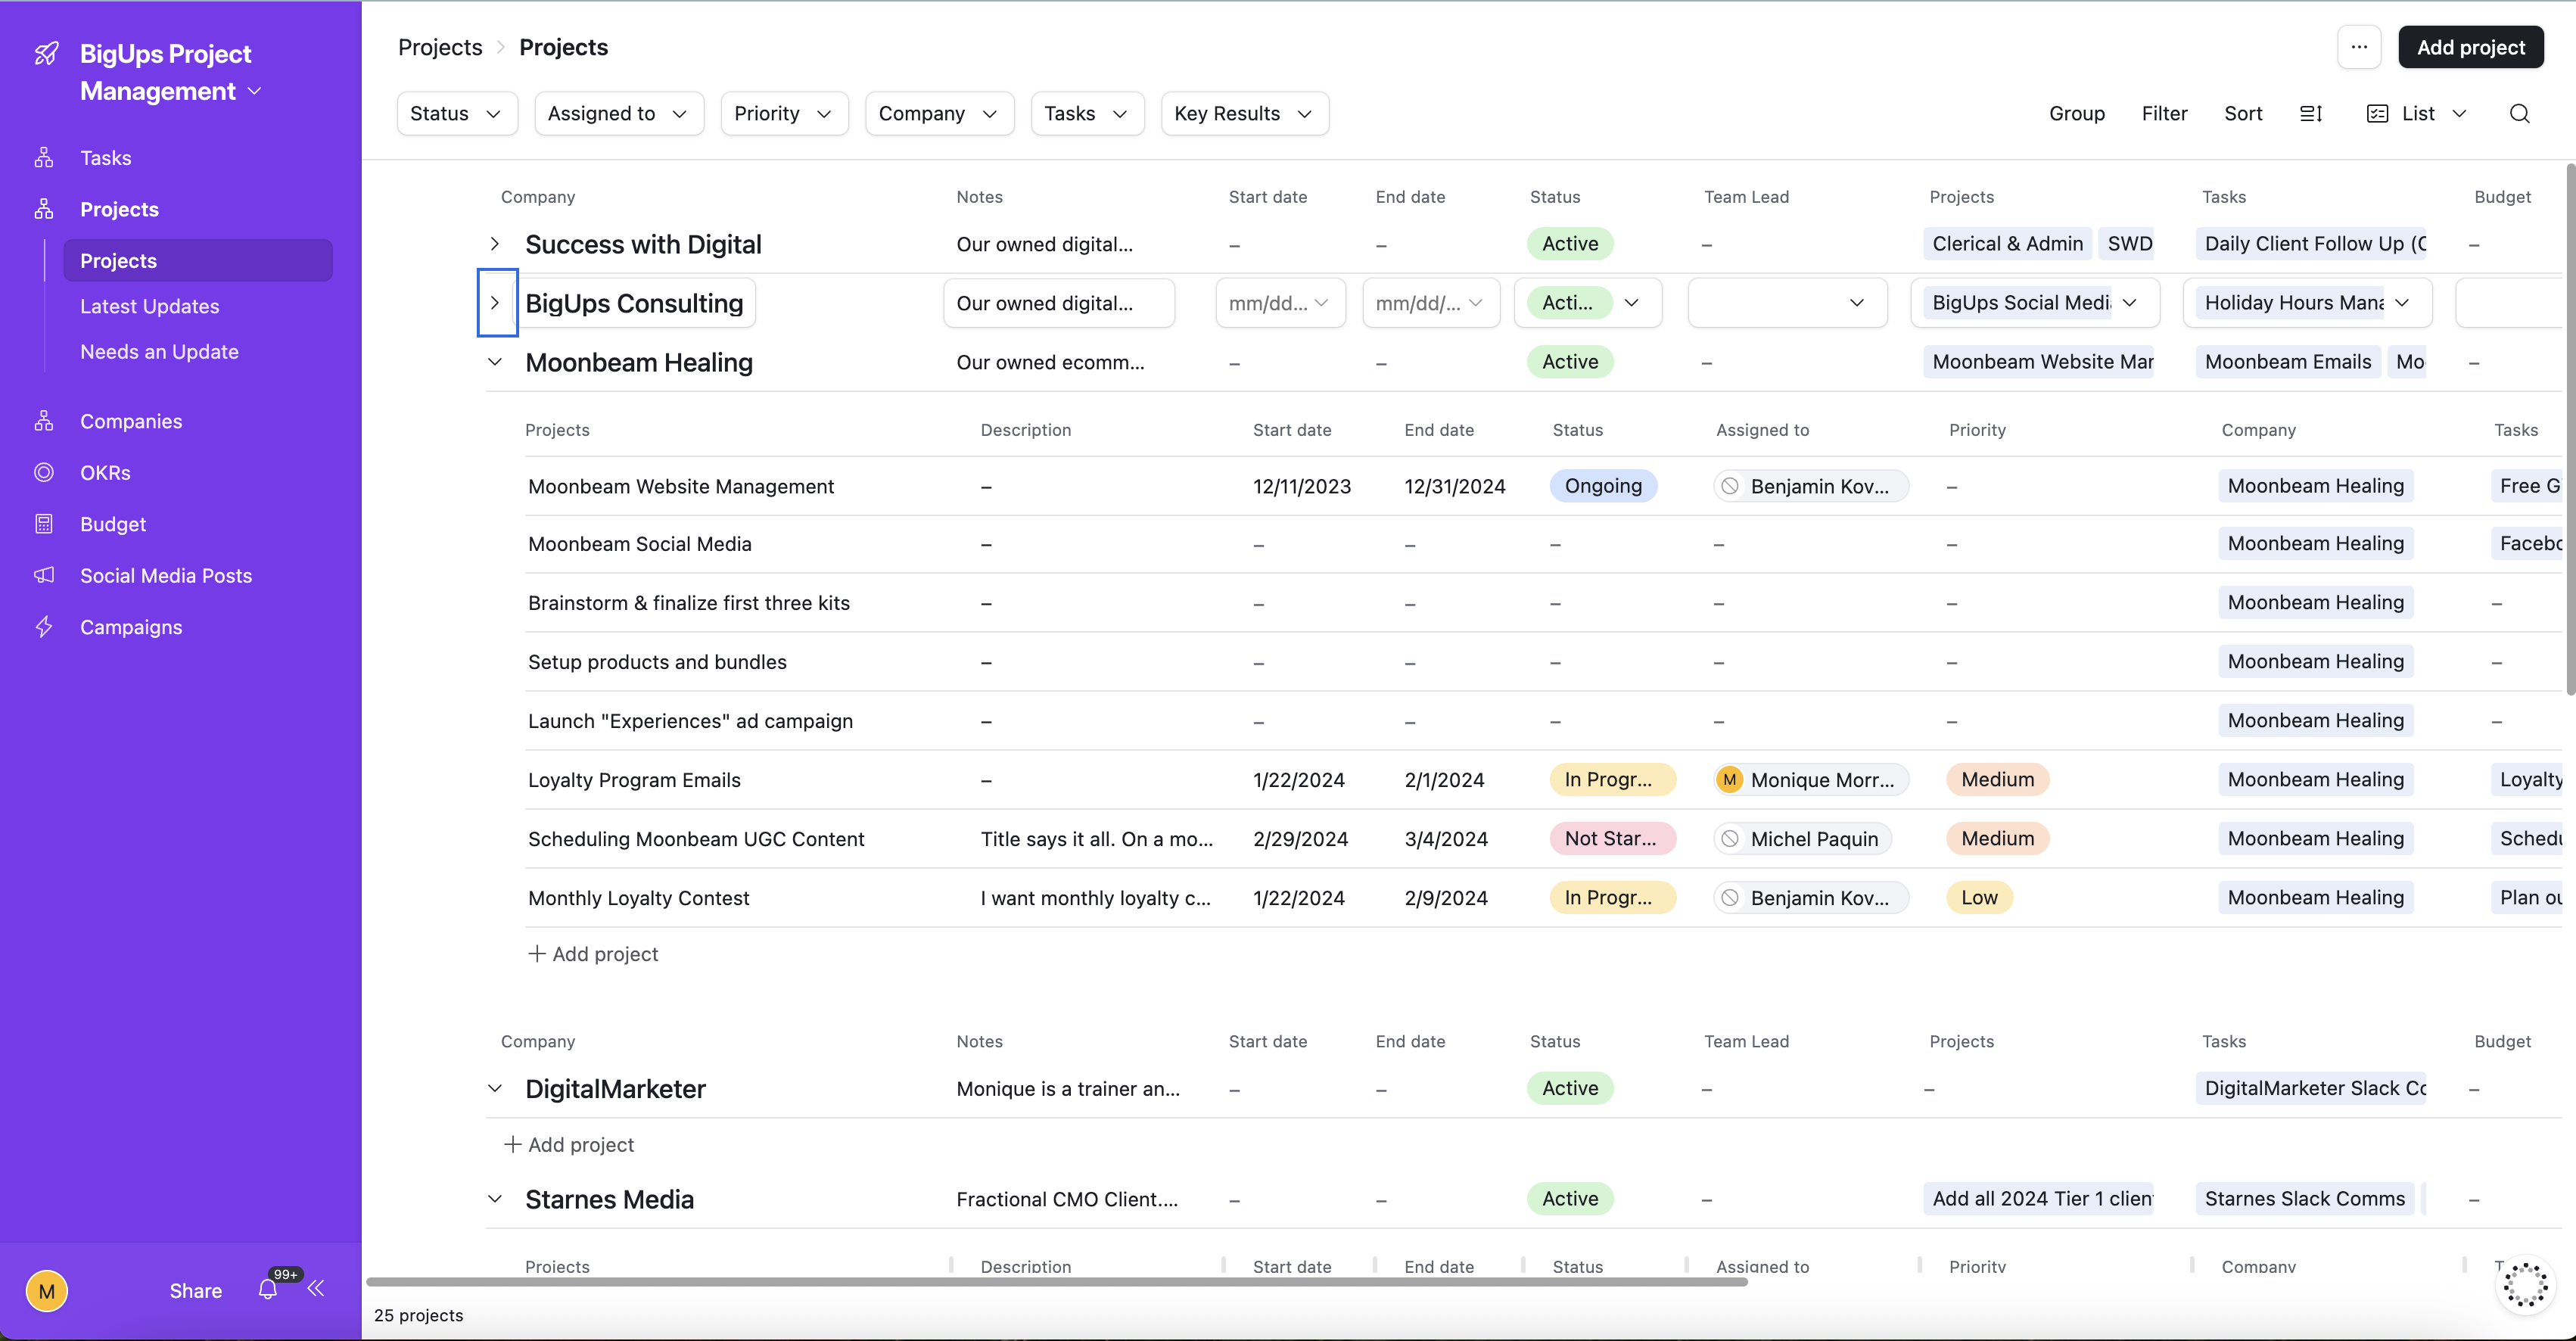Screen dimensions: 2576x1341
Task: Click the Sort button
Action: pyautogui.click(x=2243, y=114)
